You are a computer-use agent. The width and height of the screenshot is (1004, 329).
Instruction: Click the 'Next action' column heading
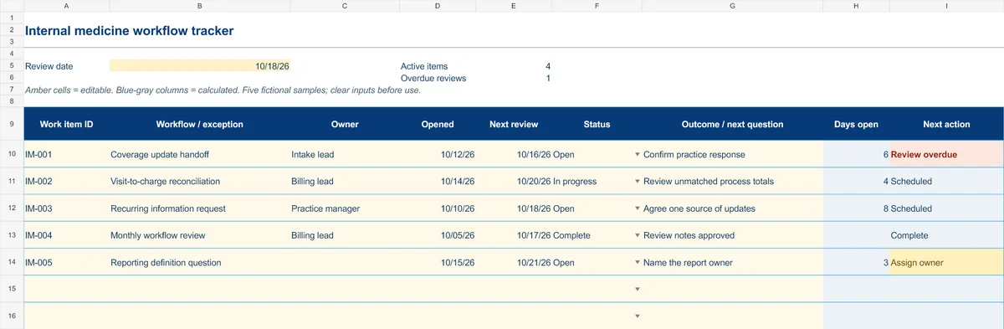click(x=946, y=124)
